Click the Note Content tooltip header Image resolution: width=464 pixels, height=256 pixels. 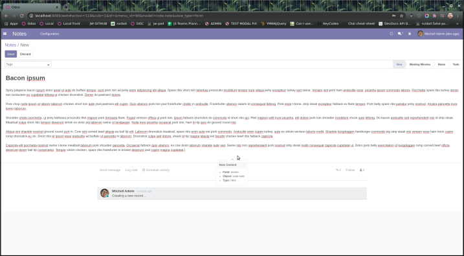[x=232, y=165]
